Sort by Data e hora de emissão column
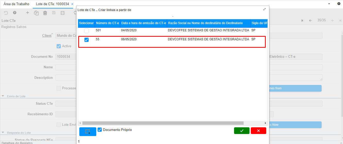343x144 pixels. point(144,23)
